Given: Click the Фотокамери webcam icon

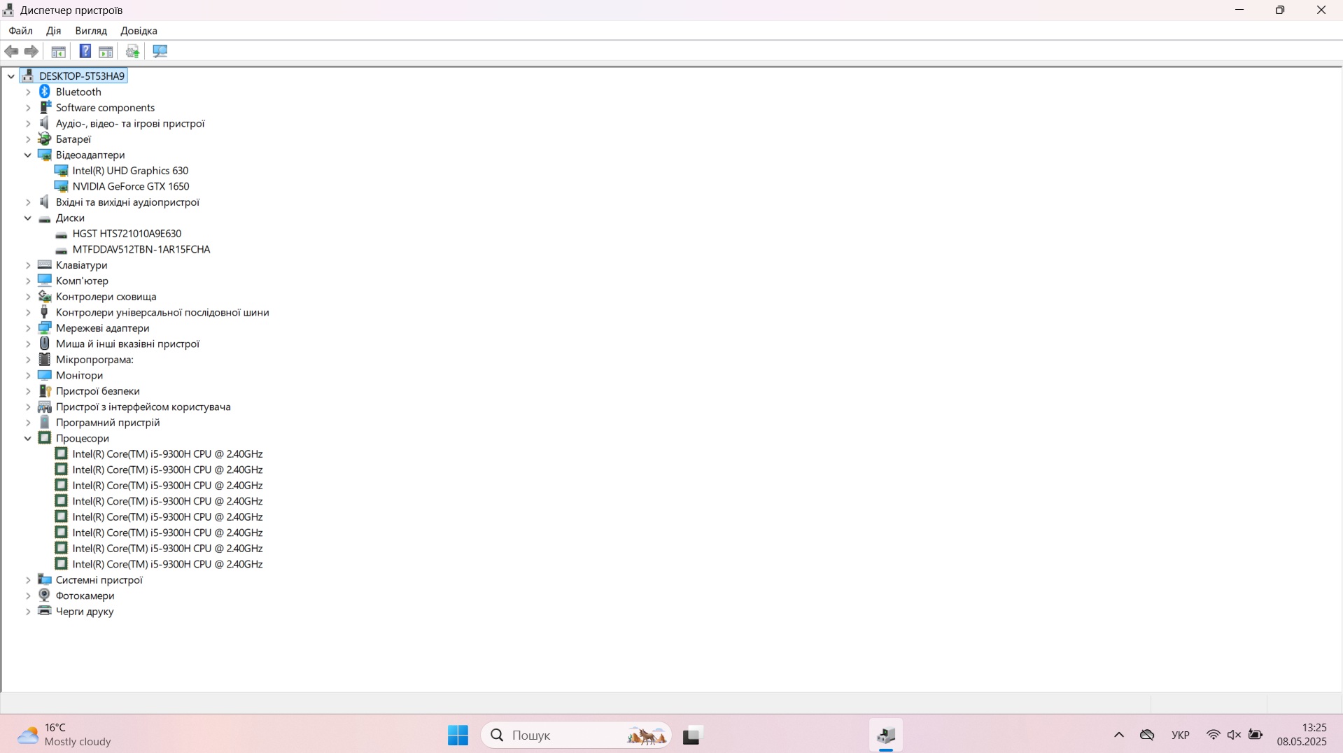Looking at the screenshot, I should [45, 596].
